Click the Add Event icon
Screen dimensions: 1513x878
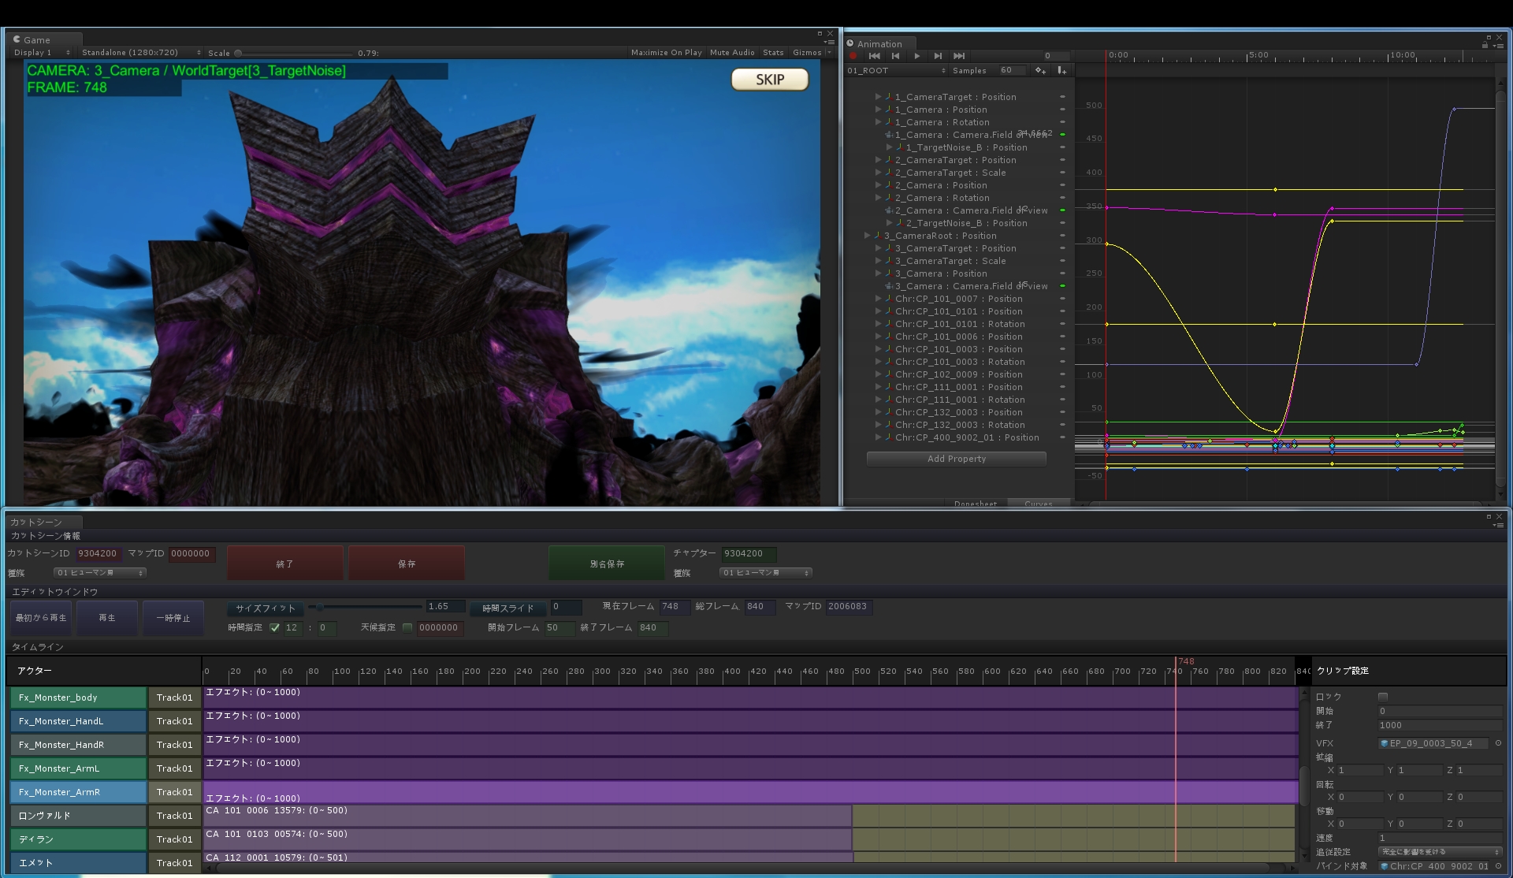(1061, 71)
